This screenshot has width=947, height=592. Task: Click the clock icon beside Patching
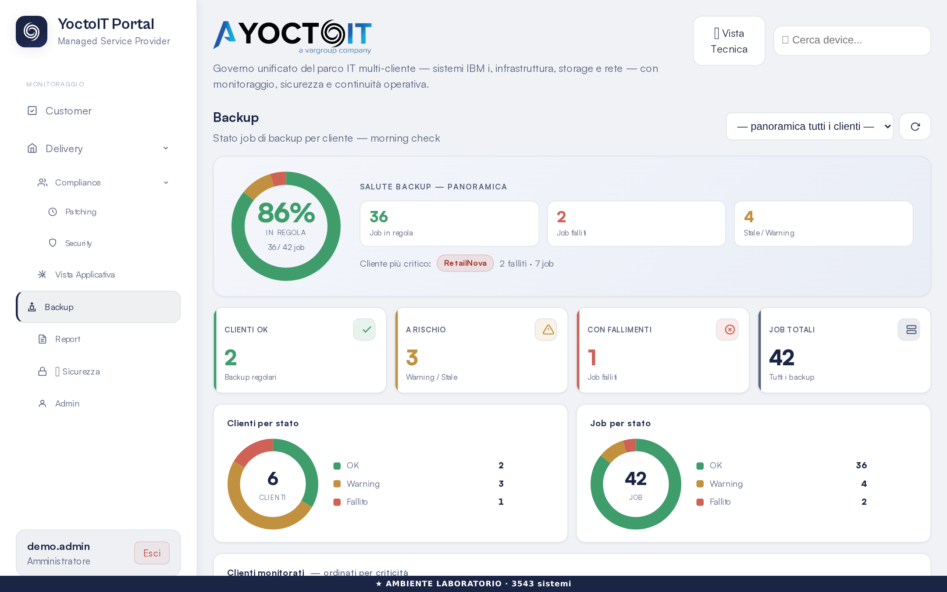click(x=53, y=212)
